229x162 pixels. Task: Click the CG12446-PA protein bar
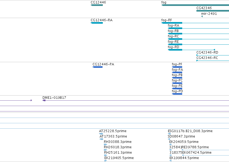(98, 67)
